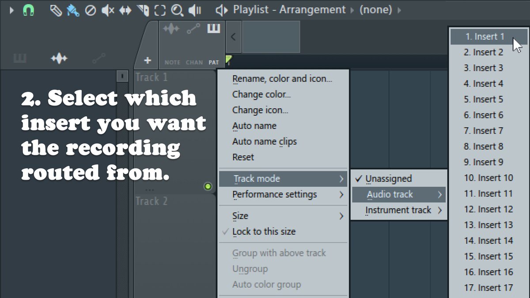Choose 'Rename, color and icon...'
Image resolution: width=530 pixels, height=298 pixels.
282,79
